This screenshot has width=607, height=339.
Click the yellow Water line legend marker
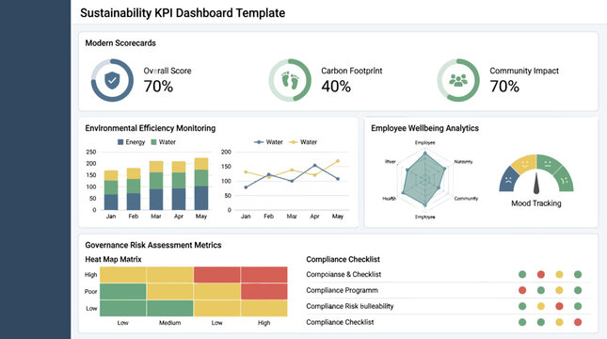(294, 142)
